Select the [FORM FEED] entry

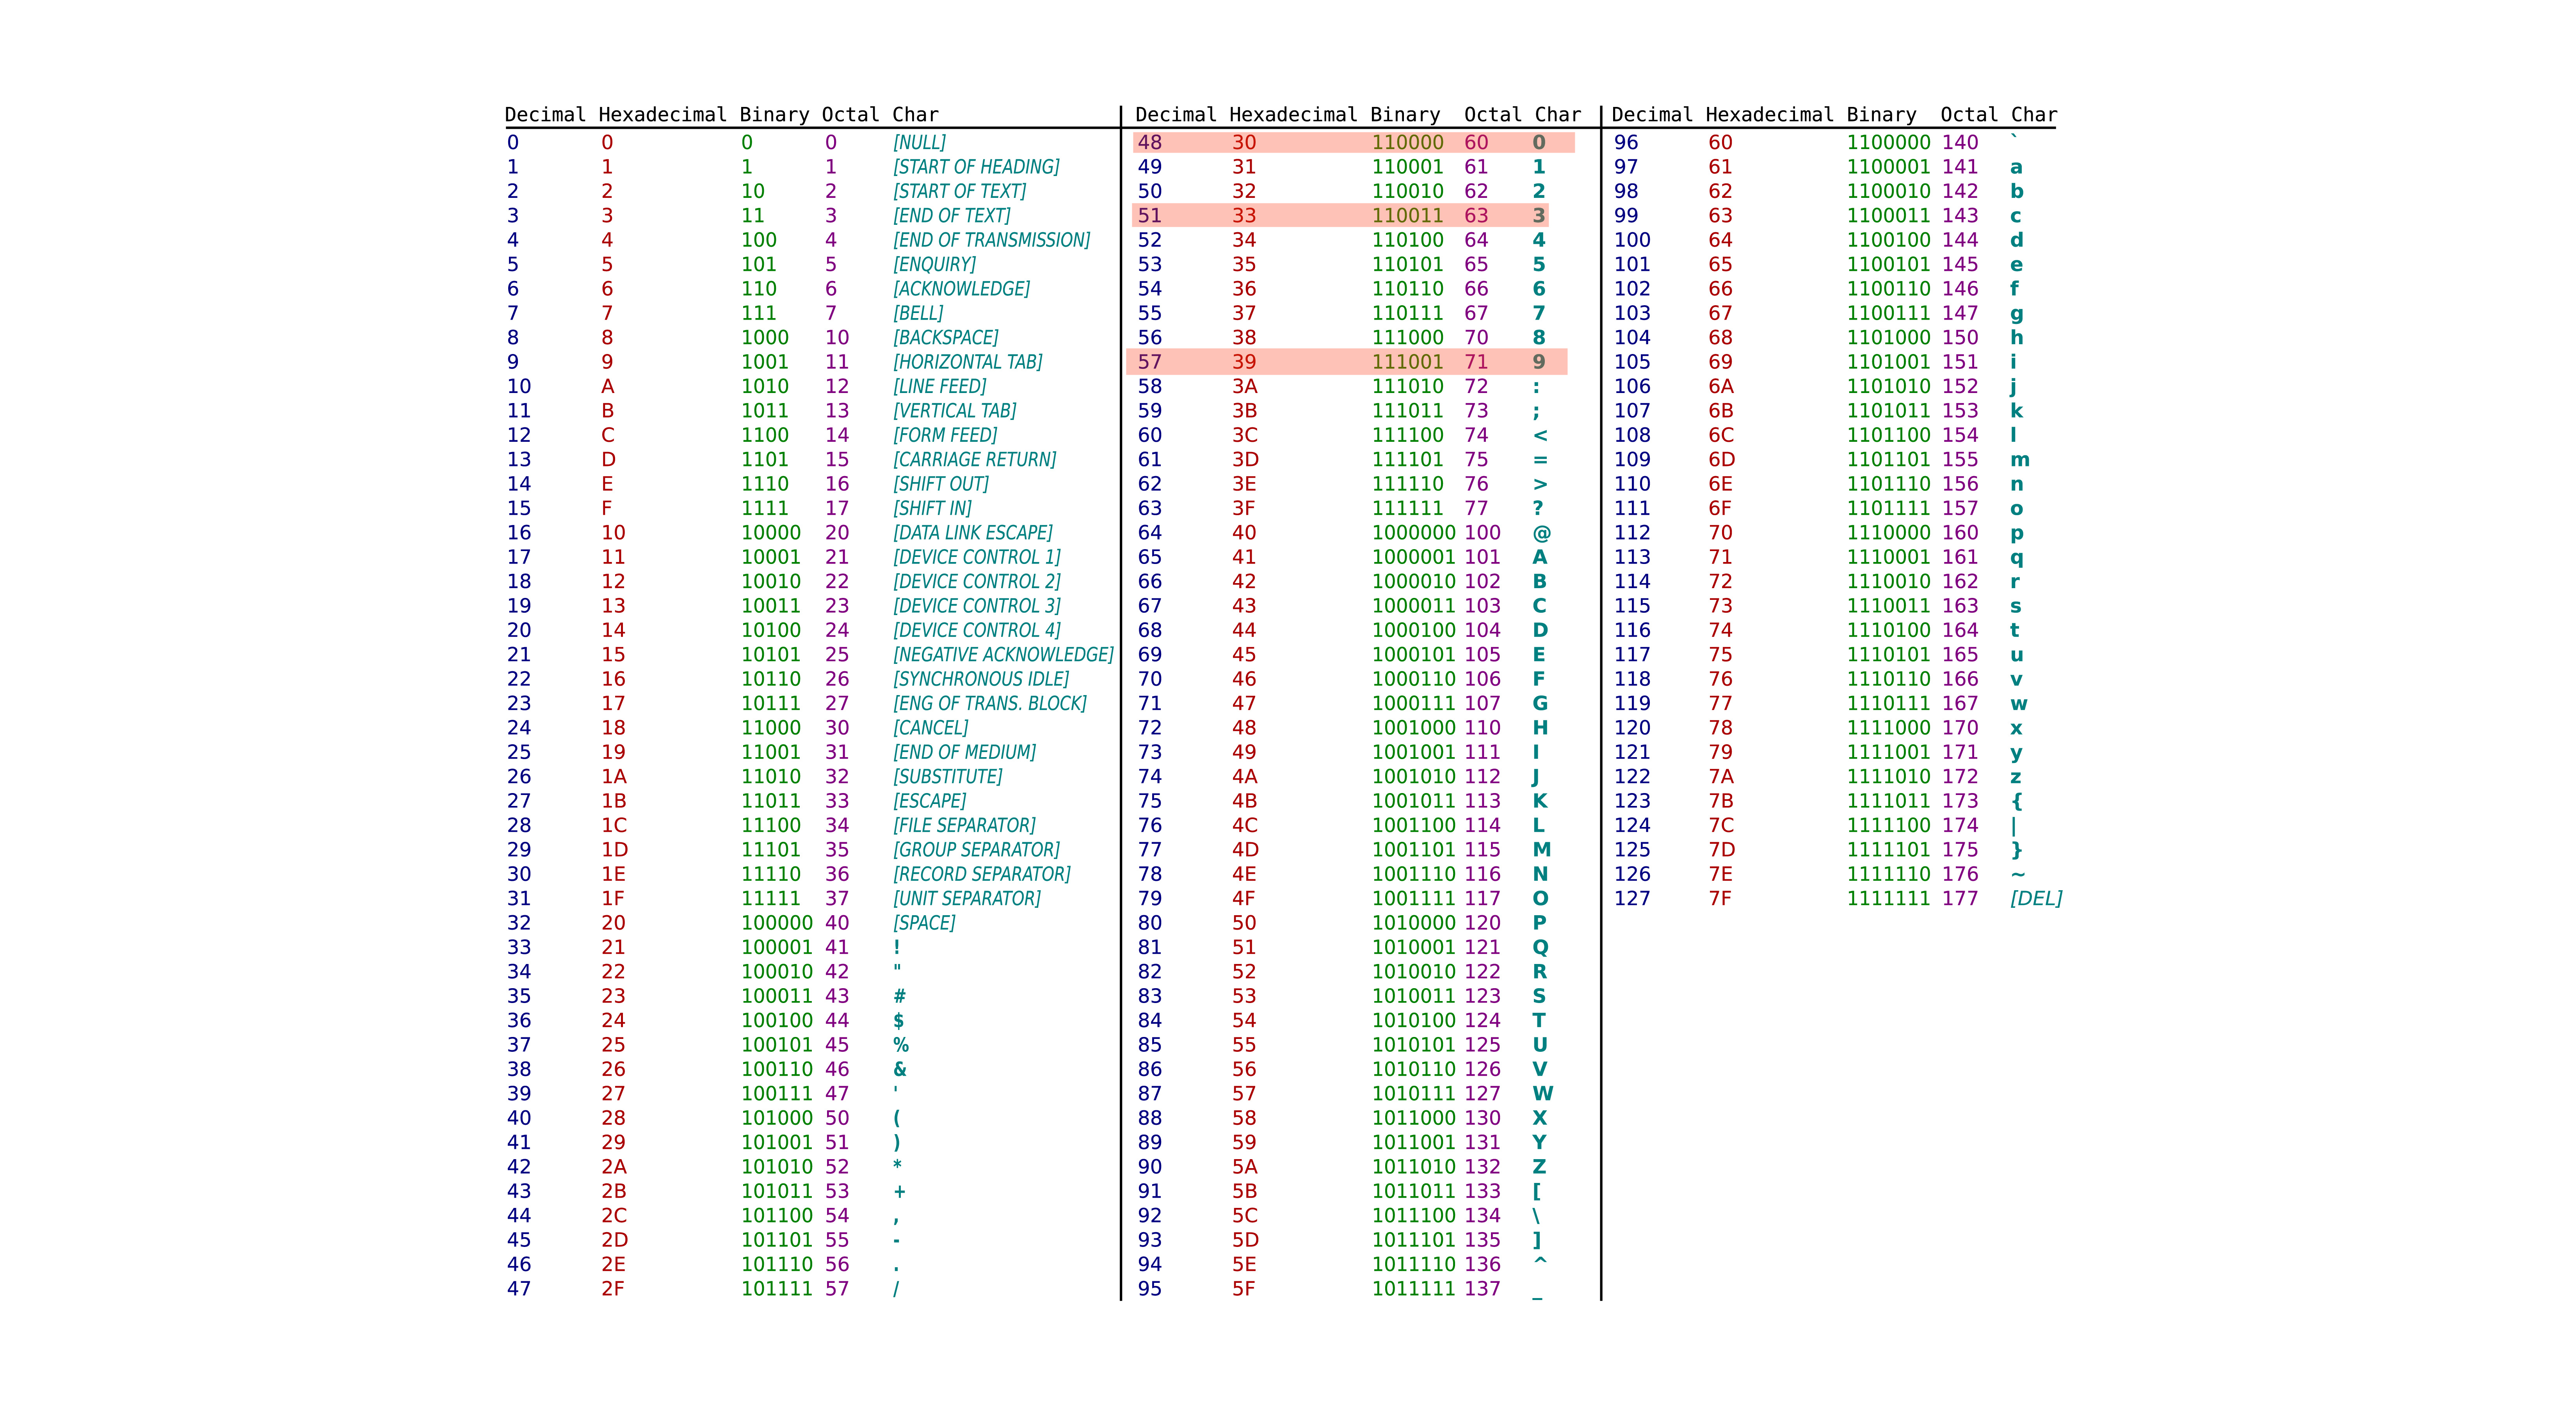(945, 435)
